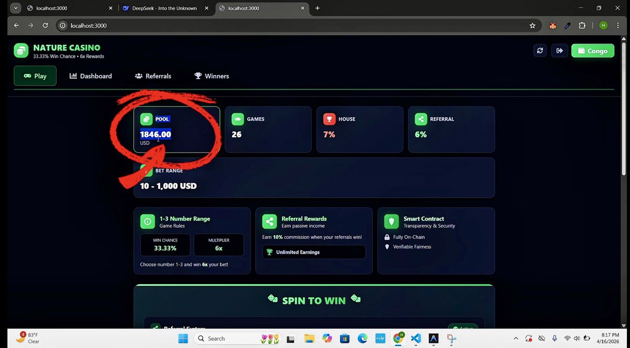Switch to the DeepSeek browser tab
This screenshot has height=348, width=630.
[x=164, y=8]
